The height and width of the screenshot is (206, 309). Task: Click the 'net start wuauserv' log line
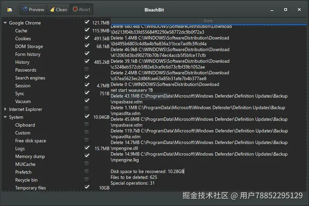[x=132, y=90]
